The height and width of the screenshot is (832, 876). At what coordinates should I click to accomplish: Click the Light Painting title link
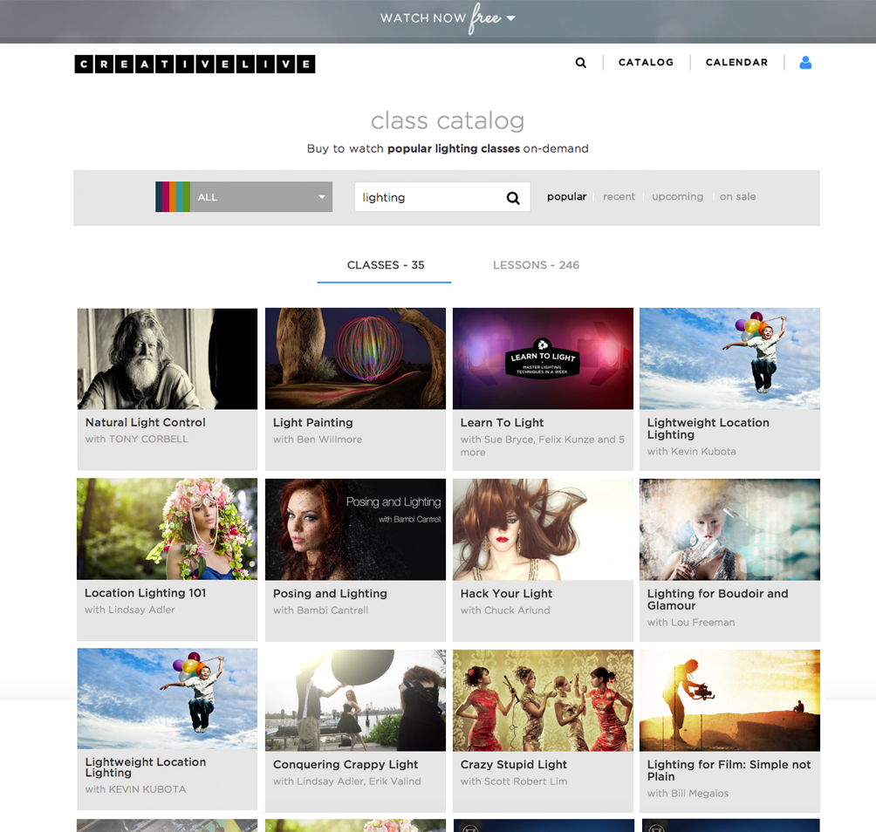pyautogui.click(x=313, y=423)
